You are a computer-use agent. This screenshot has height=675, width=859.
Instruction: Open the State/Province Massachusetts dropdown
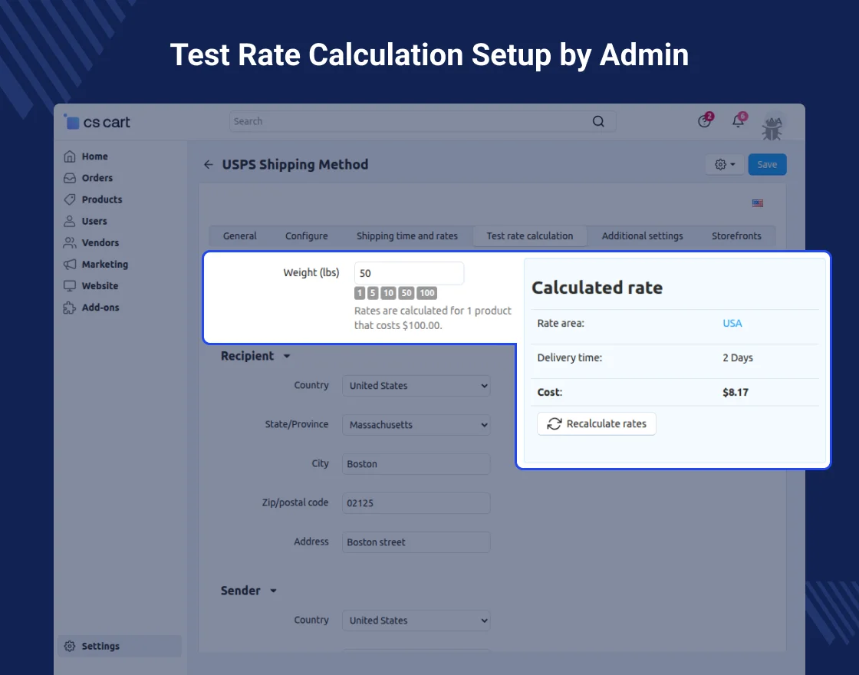tap(416, 425)
